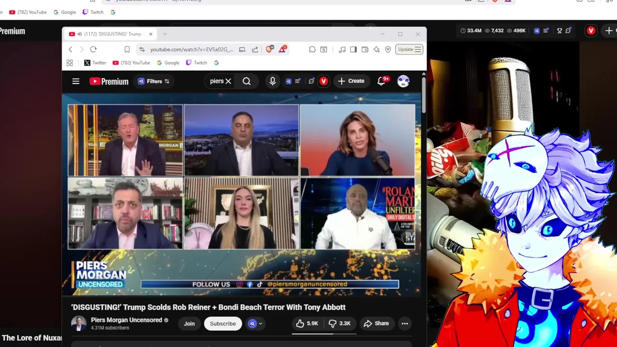Click the 496K views stat in background window

pos(516,31)
